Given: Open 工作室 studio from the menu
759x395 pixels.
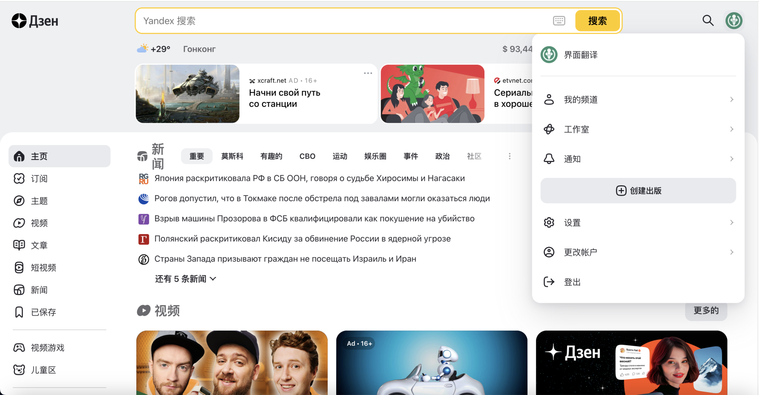Looking at the screenshot, I should [x=576, y=129].
